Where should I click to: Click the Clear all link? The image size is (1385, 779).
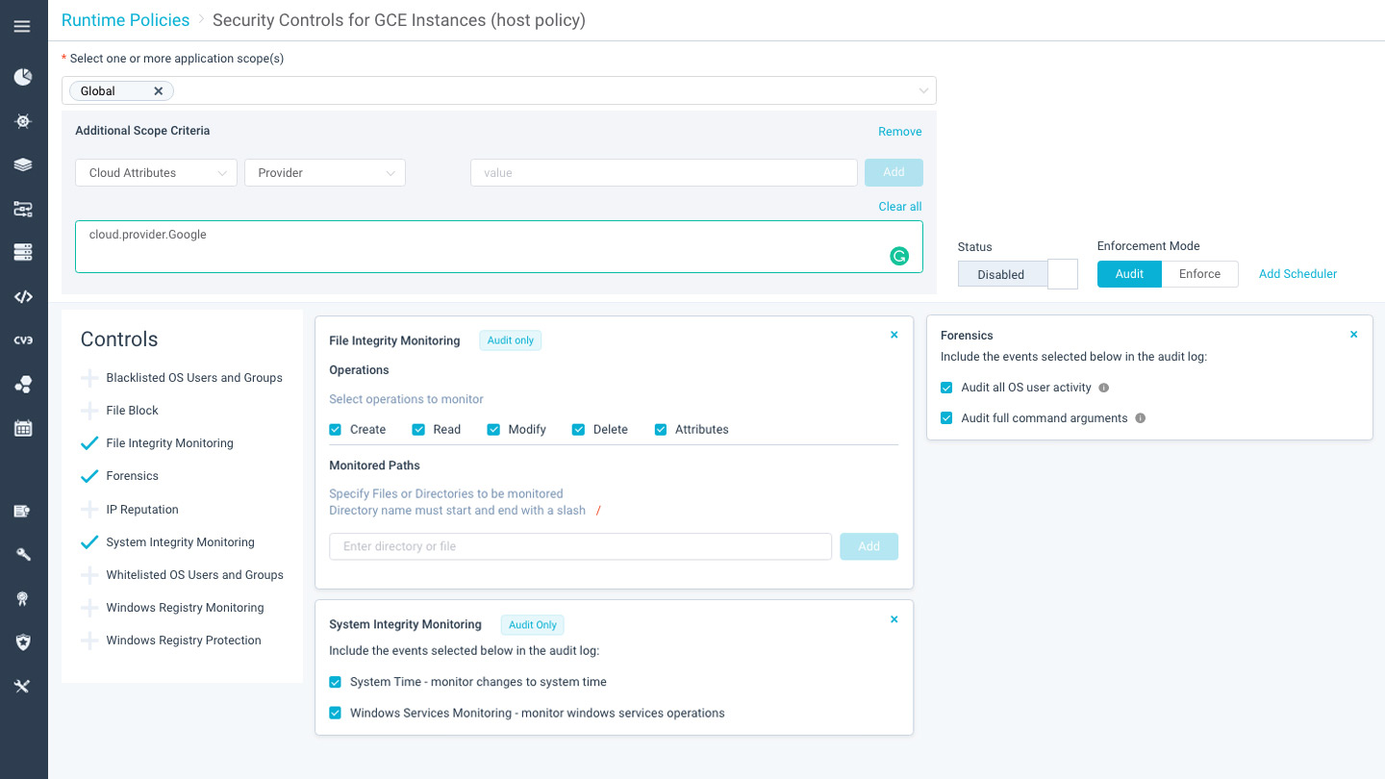coord(900,207)
